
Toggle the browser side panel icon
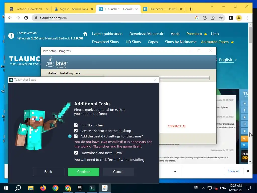pos(231,18)
